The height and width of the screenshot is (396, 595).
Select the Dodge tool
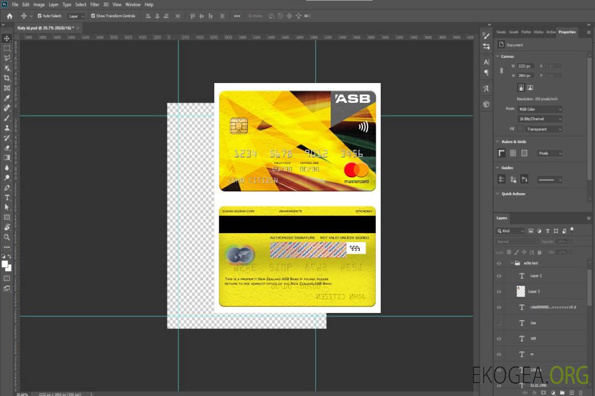(x=7, y=177)
